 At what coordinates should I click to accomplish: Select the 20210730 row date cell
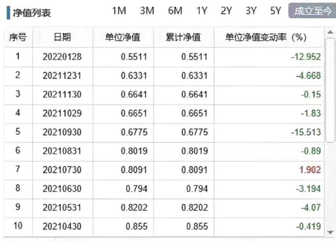[62, 170]
